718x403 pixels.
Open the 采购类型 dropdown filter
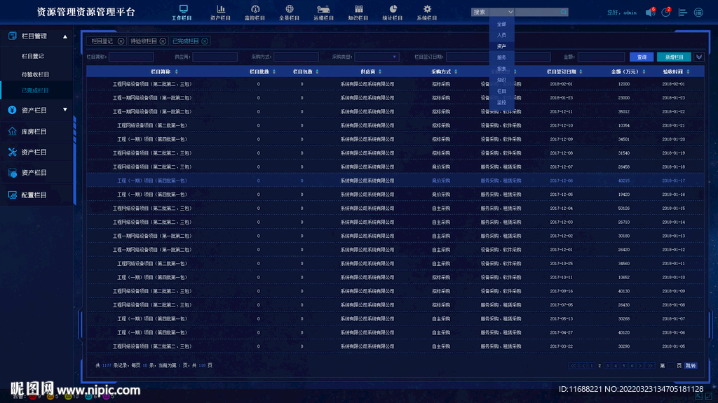click(377, 57)
